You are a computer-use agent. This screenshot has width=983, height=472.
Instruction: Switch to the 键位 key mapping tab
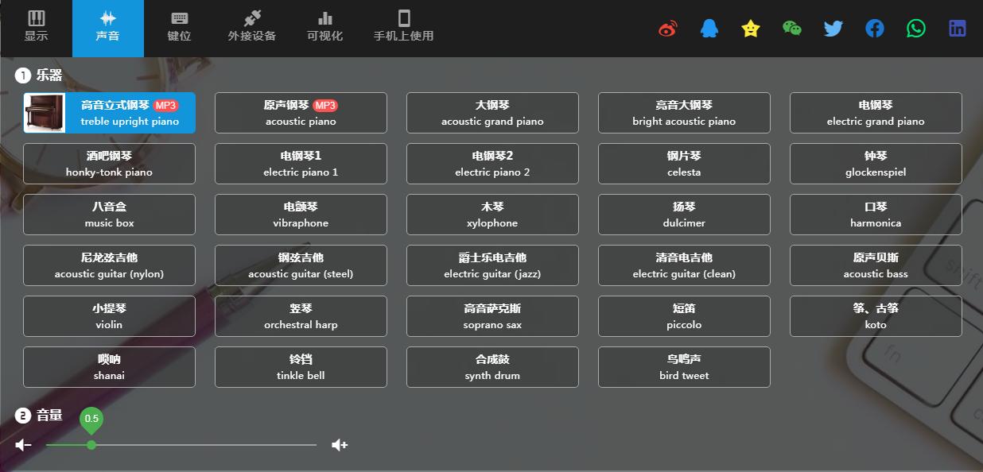click(179, 28)
